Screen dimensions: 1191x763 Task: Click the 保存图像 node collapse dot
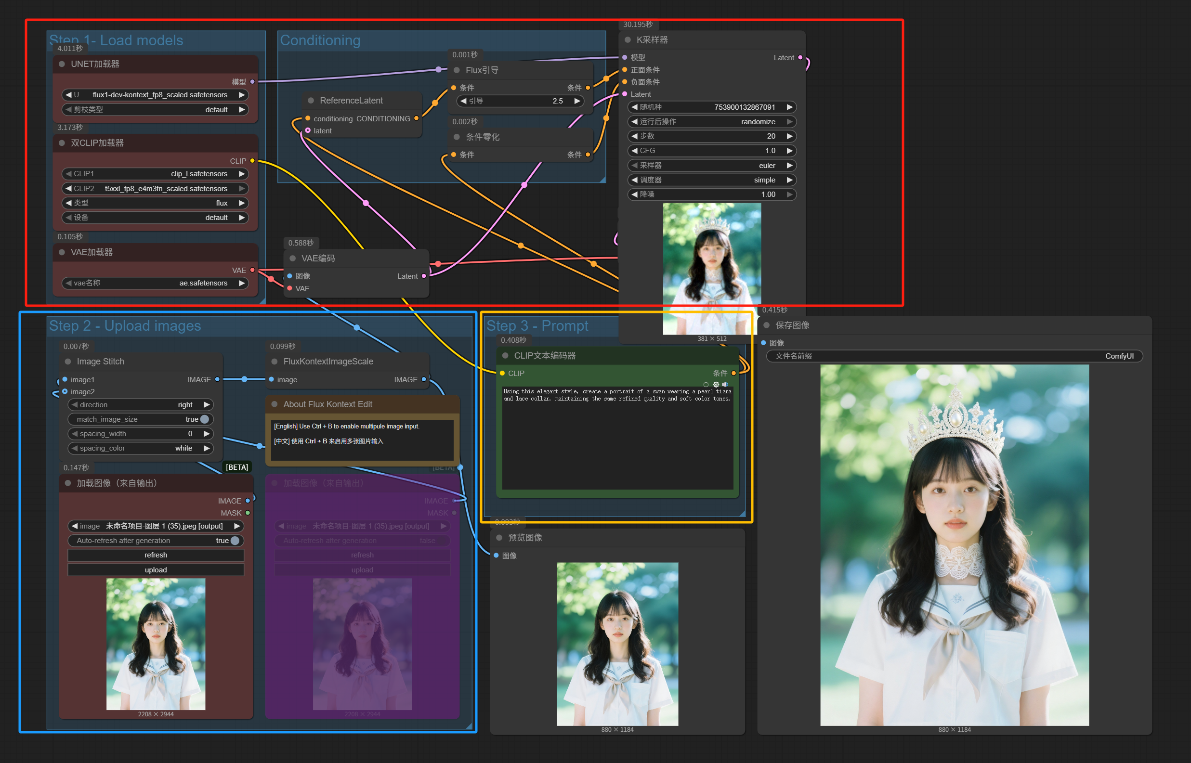[x=766, y=325]
